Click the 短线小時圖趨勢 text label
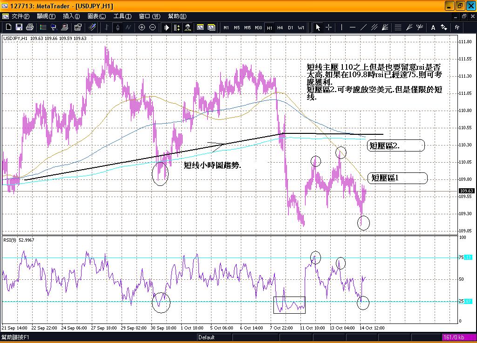The image size is (477, 343). (212, 165)
